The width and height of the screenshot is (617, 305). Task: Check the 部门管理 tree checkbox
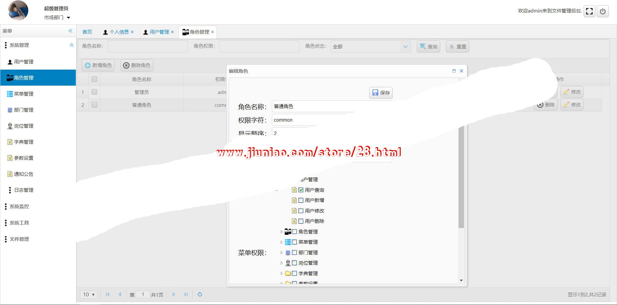pyautogui.click(x=294, y=252)
